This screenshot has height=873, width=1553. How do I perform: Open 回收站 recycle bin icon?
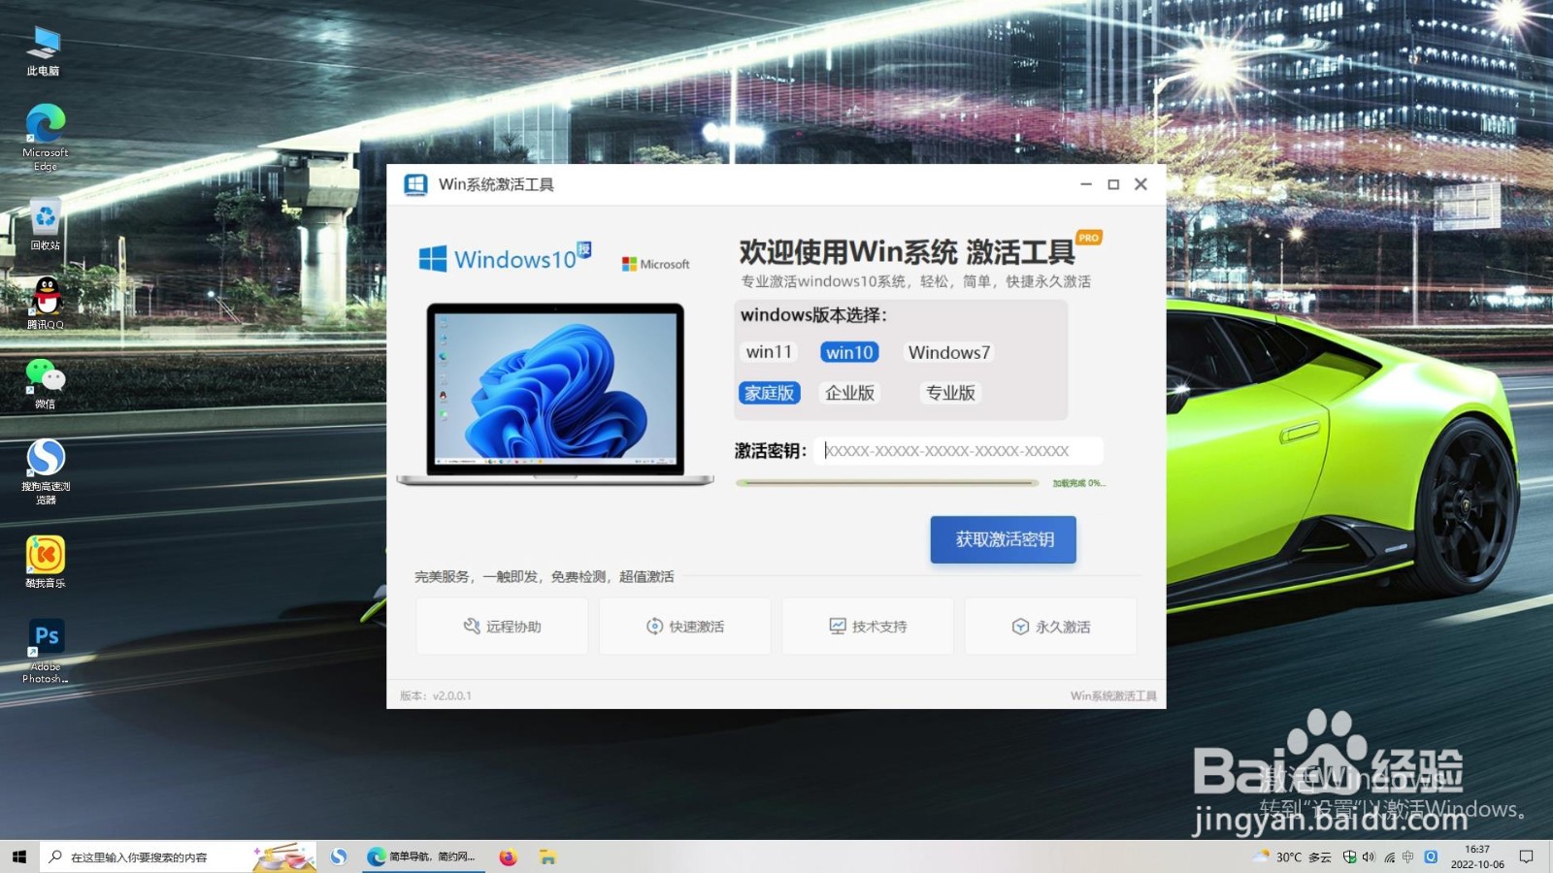tap(45, 225)
